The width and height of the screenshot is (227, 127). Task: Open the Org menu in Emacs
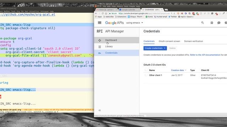tap(18, 11)
